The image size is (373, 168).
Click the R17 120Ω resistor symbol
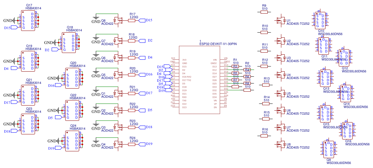131,21
